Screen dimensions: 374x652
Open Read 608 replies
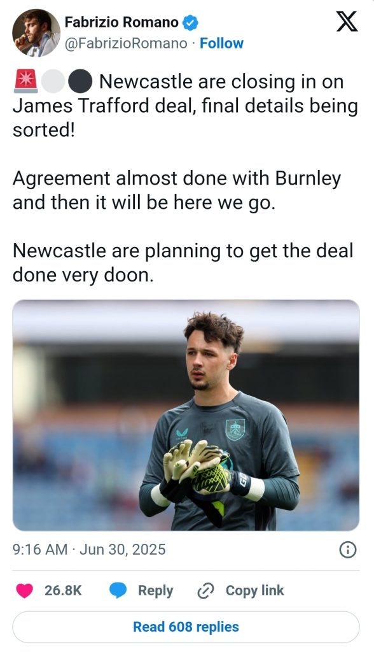pos(186,627)
